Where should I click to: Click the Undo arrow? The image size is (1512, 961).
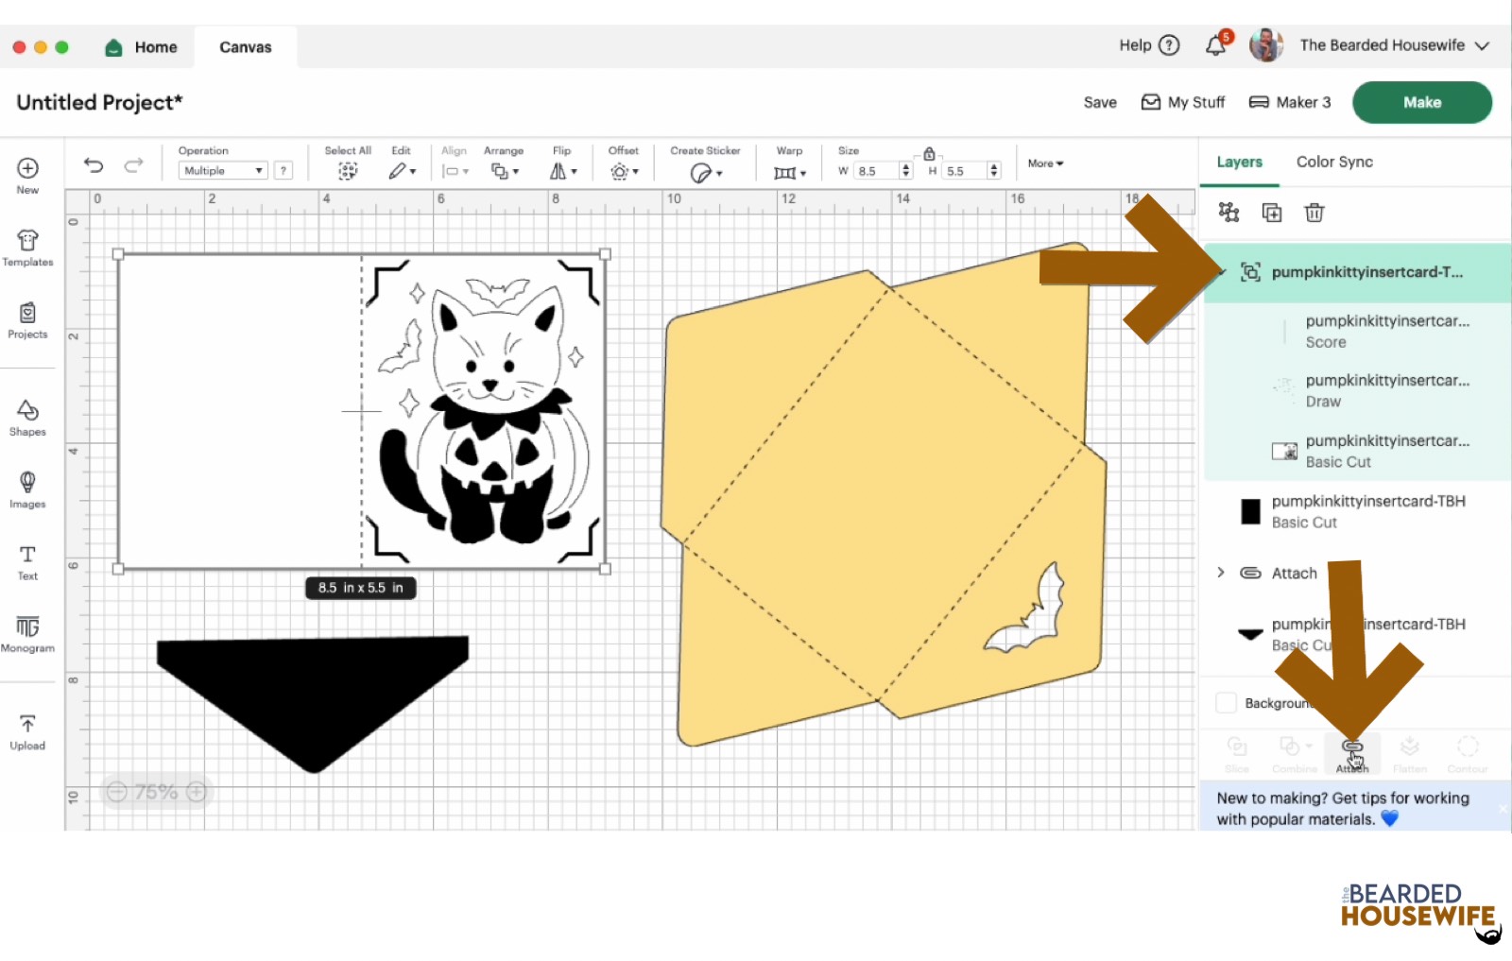94,165
